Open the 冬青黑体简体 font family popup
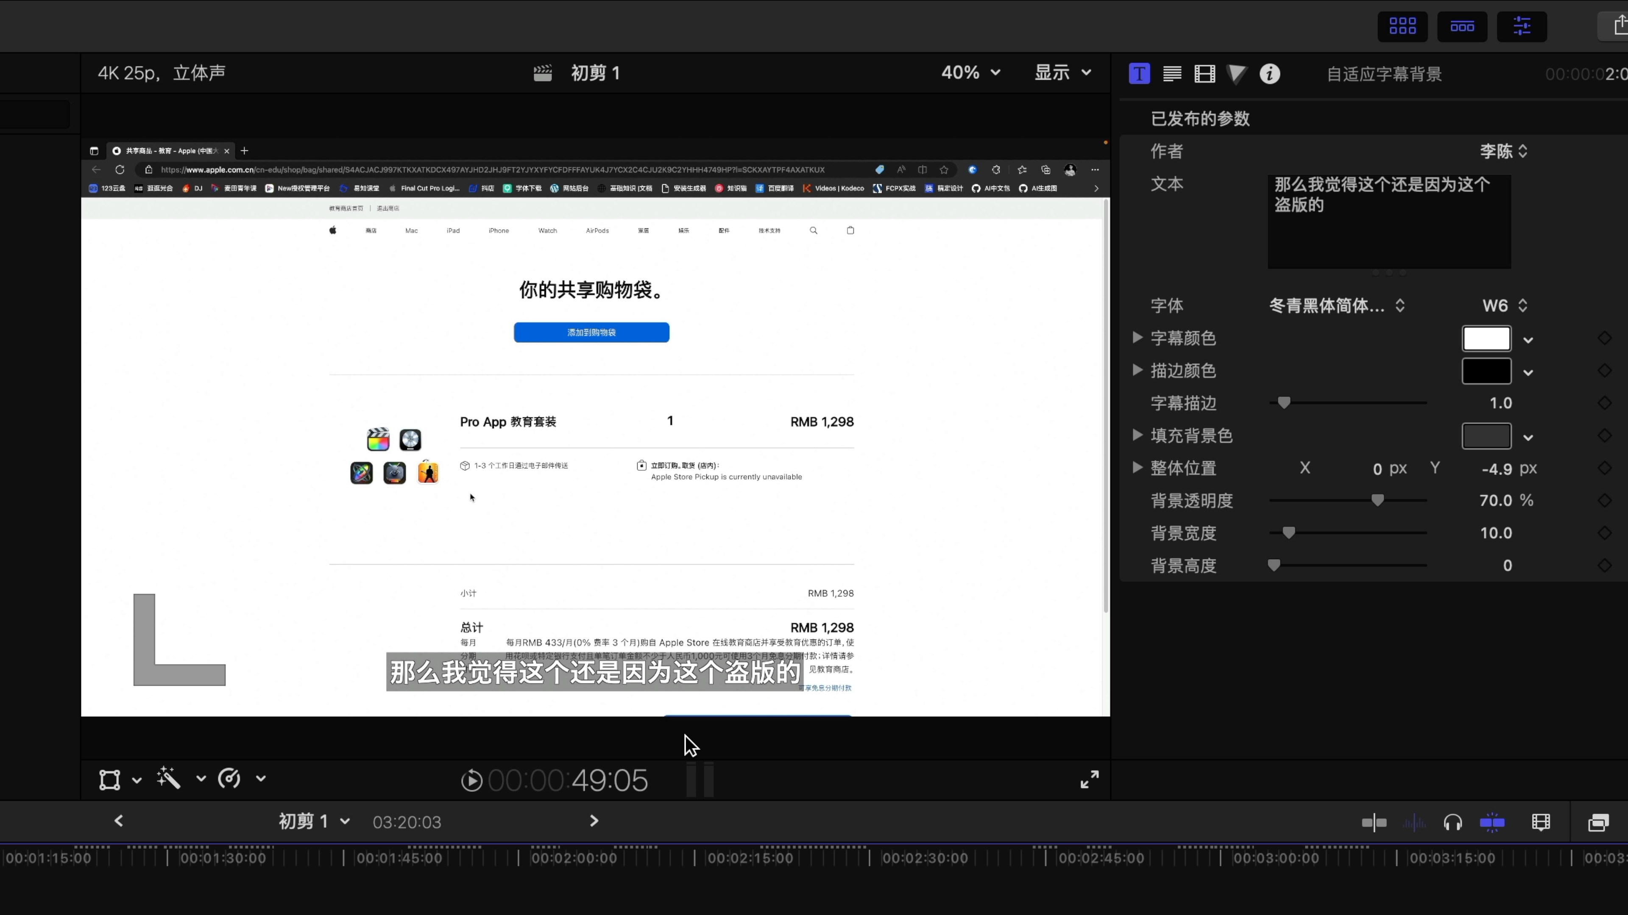The height and width of the screenshot is (915, 1628). pos(1337,305)
